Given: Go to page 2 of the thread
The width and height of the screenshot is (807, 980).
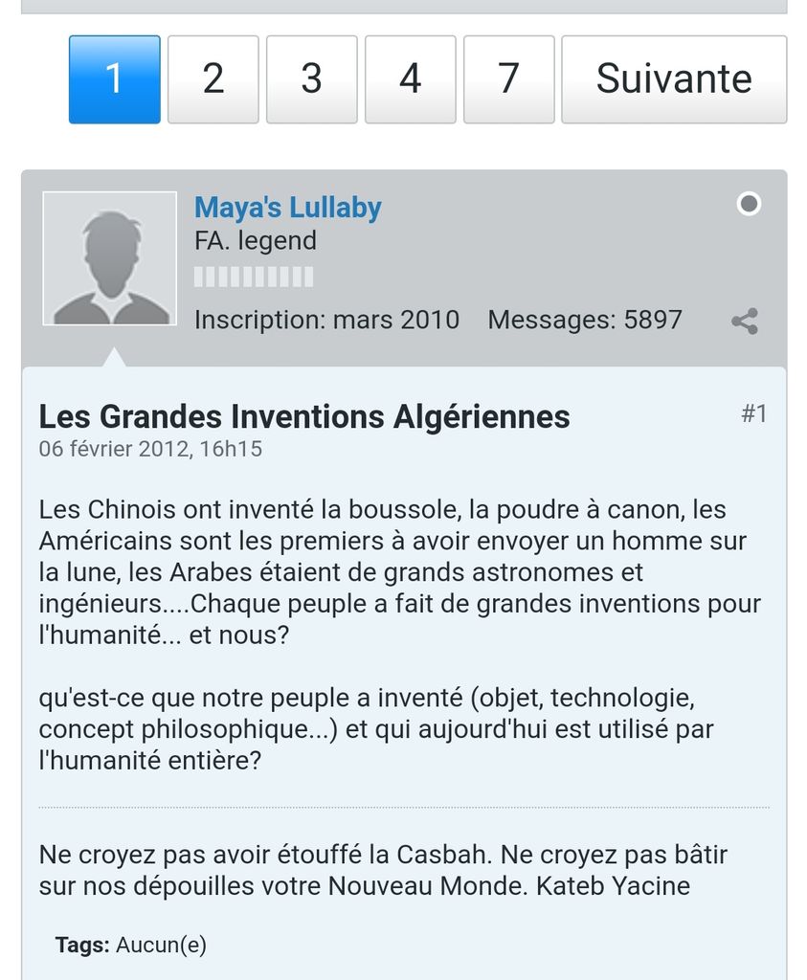Looking at the screenshot, I should 213,79.
